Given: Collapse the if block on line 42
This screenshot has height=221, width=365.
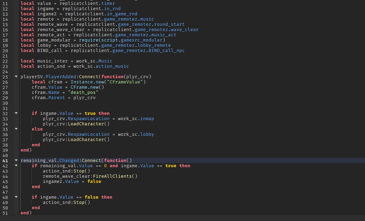Looking at the screenshot, I should pos(16,165).
